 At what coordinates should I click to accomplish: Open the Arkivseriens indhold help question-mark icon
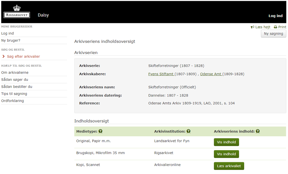(258, 131)
